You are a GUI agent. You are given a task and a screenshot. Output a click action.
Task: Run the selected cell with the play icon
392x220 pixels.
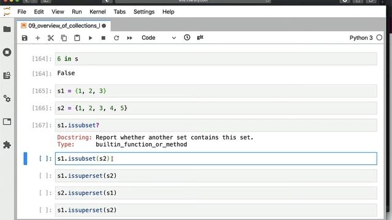tap(90, 38)
